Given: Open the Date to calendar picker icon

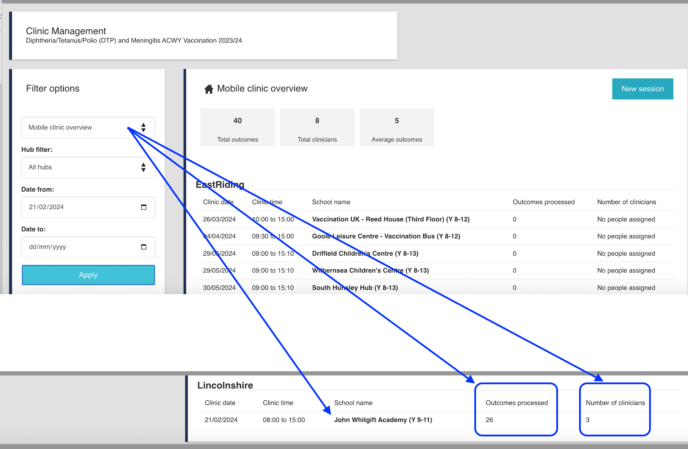Looking at the screenshot, I should click(x=144, y=247).
